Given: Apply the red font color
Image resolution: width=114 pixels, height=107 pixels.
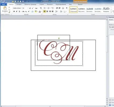Looking at the screenshot, I should point(40,12).
